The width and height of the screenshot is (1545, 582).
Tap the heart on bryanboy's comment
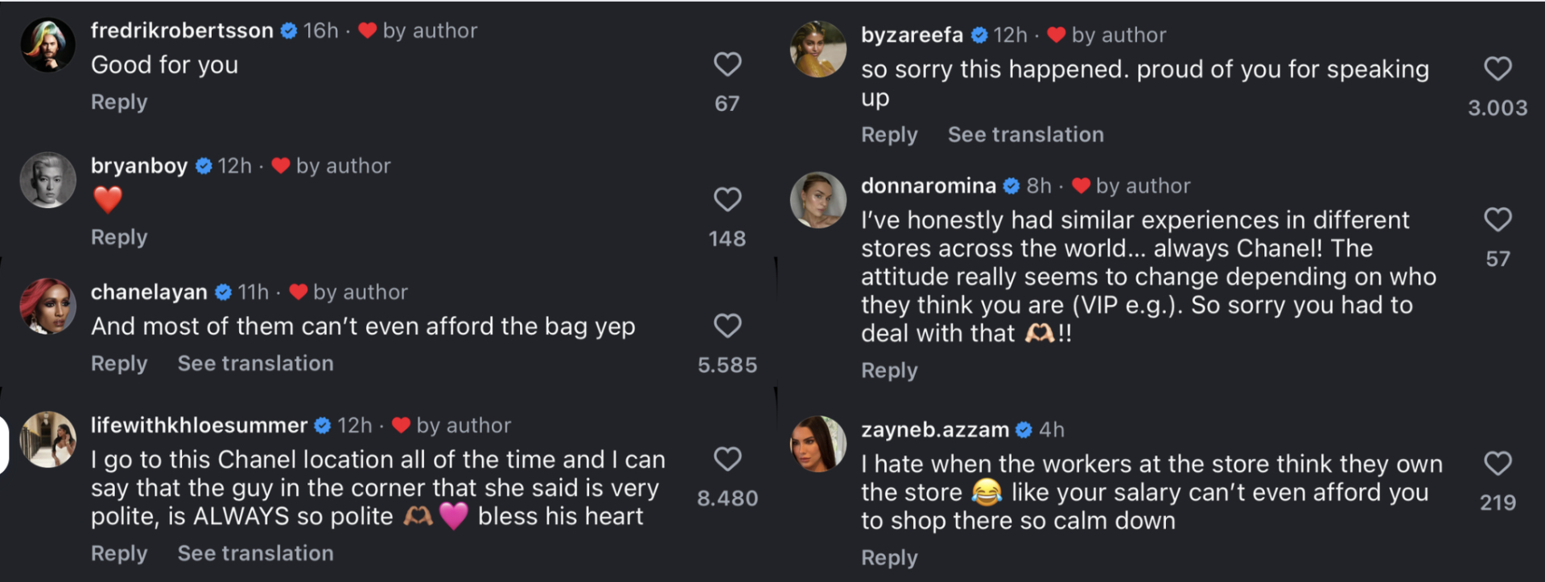click(727, 199)
